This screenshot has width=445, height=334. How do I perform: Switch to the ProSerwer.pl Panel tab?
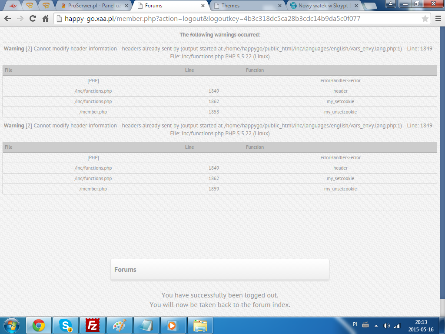click(94, 5)
